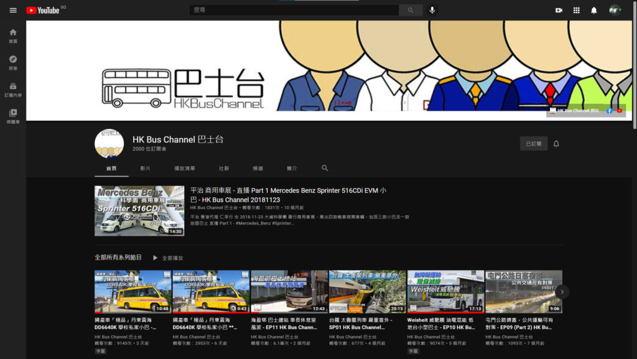This screenshot has height=359, width=637.
Task: Switch to the 頻道 channels tab
Action: pos(258,168)
